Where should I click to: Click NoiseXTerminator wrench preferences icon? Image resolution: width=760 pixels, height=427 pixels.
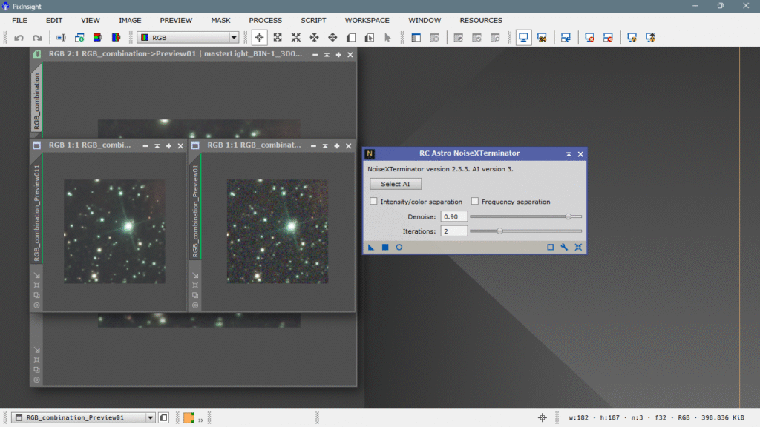point(564,248)
